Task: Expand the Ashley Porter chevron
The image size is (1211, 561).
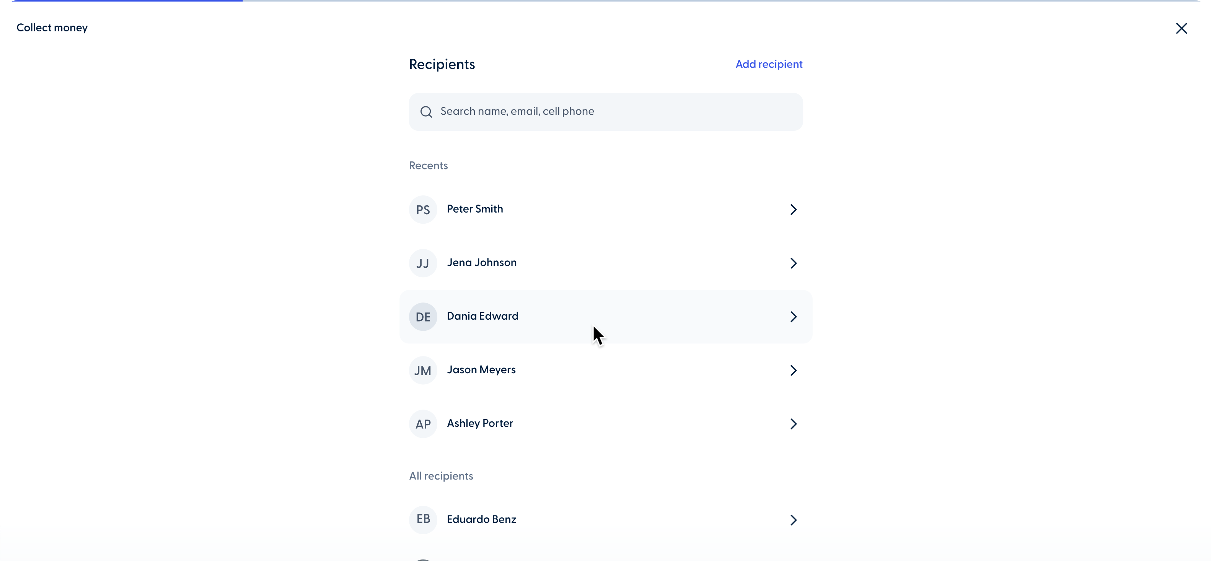Action: pos(793,424)
